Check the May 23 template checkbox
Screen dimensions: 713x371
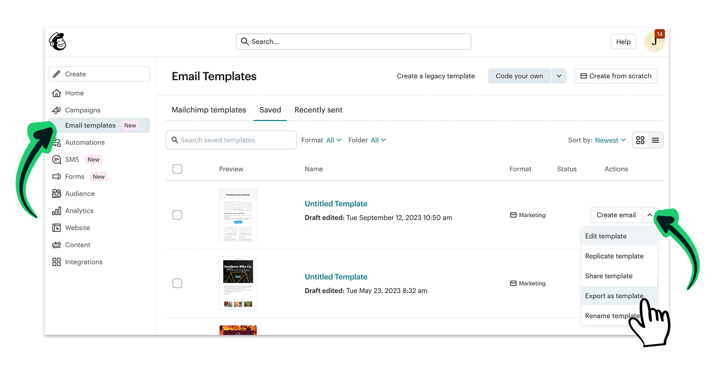[x=177, y=283]
